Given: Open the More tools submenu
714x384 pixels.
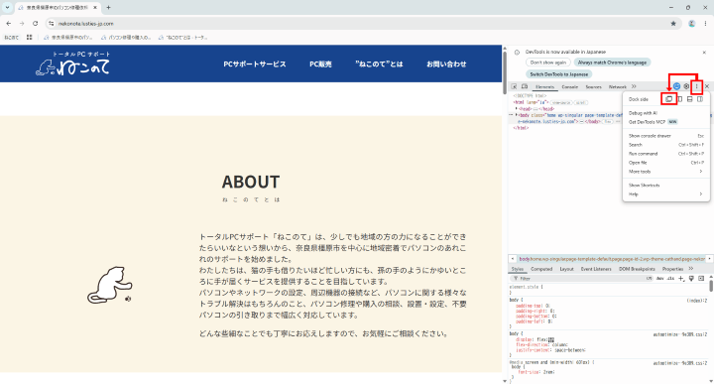Looking at the screenshot, I should click(x=665, y=172).
